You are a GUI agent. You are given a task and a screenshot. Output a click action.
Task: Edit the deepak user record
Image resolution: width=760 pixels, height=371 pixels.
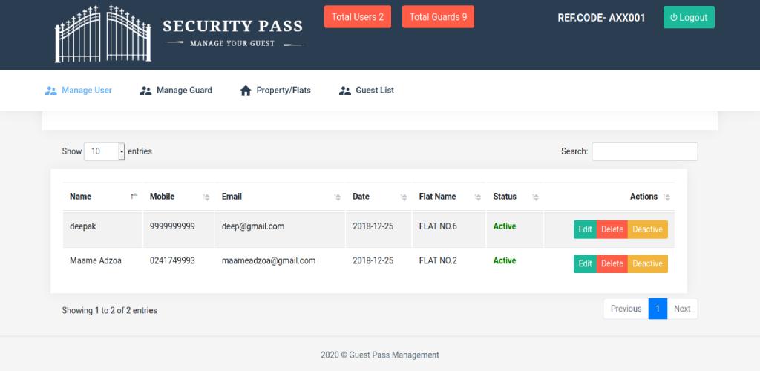[585, 229]
